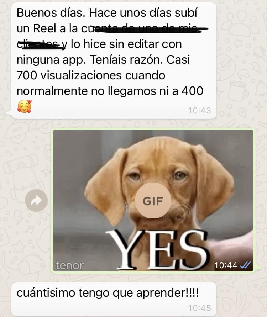The height and width of the screenshot is (317, 267).
Task: Tap the hand at the GIF's right edge
Action: pyautogui.click(x=232, y=245)
